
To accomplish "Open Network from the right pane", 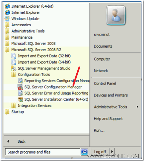I will coord(101,71).
